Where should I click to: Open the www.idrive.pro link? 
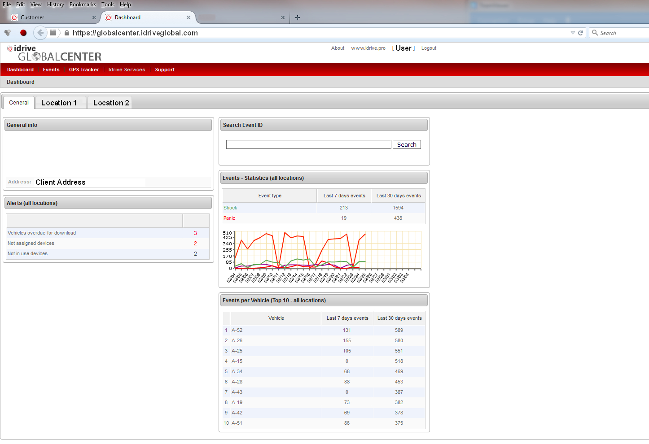[368, 48]
